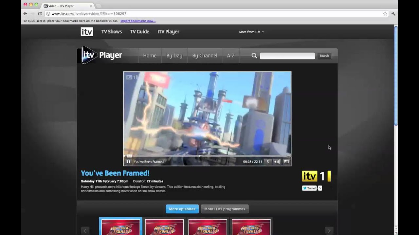419x235 pixels.
Task: Click the Search button
Action: (x=324, y=56)
